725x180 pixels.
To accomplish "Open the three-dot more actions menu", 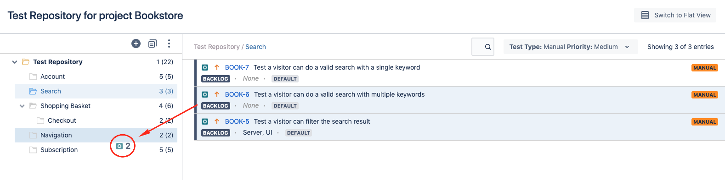I will [169, 44].
